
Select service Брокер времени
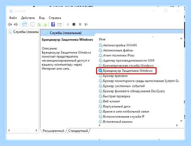pyautogui.click(x=115, y=76)
